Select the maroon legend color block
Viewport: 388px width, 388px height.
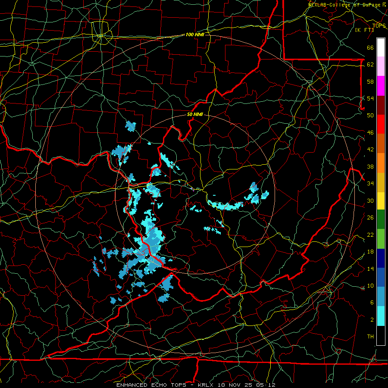[381, 105]
